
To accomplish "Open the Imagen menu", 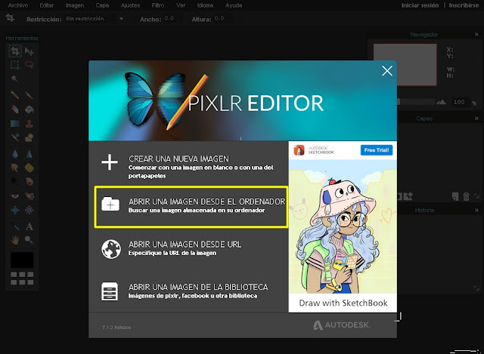I will tap(75, 5).
